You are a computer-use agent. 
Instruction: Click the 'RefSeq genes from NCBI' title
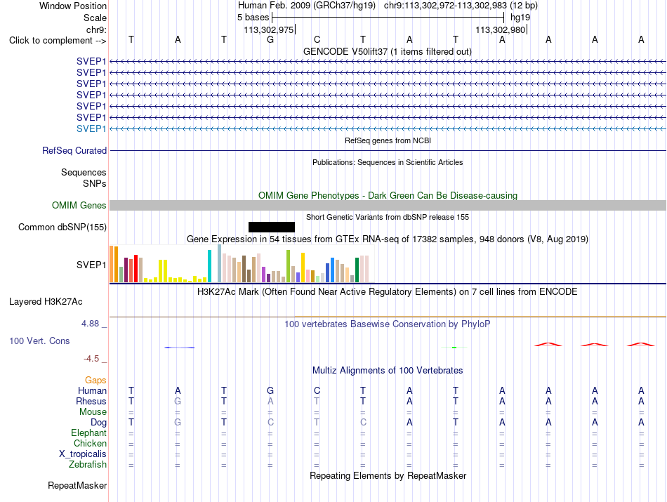[x=388, y=140]
